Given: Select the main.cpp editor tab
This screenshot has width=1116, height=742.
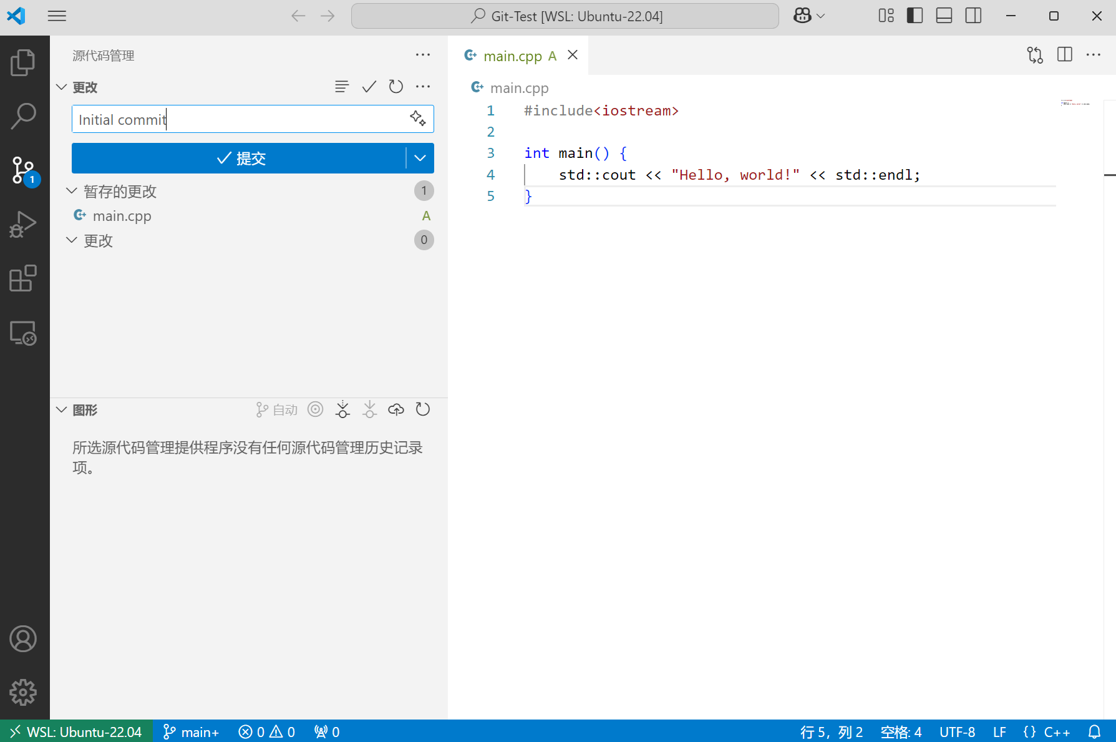Looking at the screenshot, I should 513,56.
